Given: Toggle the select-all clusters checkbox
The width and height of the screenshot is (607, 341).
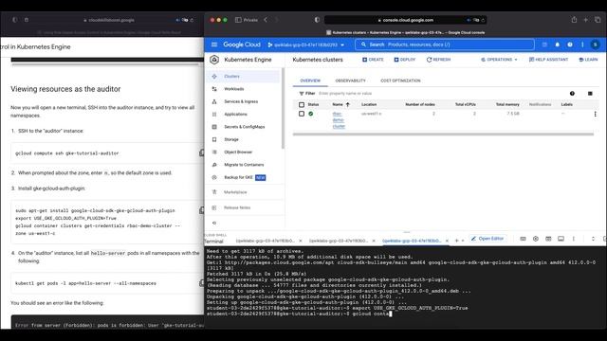Looking at the screenshot, I should coord(302,105).
